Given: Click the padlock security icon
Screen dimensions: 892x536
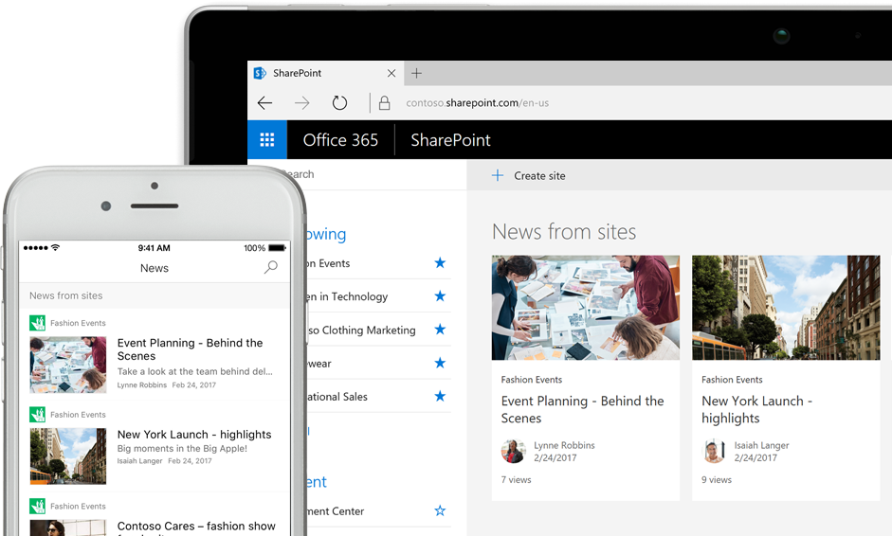Looking at the screenshot, I should pos(385,103).
